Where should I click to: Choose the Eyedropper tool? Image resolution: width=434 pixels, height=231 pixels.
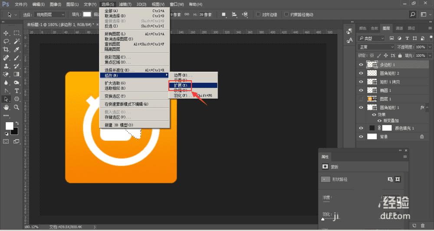(16, 49)
